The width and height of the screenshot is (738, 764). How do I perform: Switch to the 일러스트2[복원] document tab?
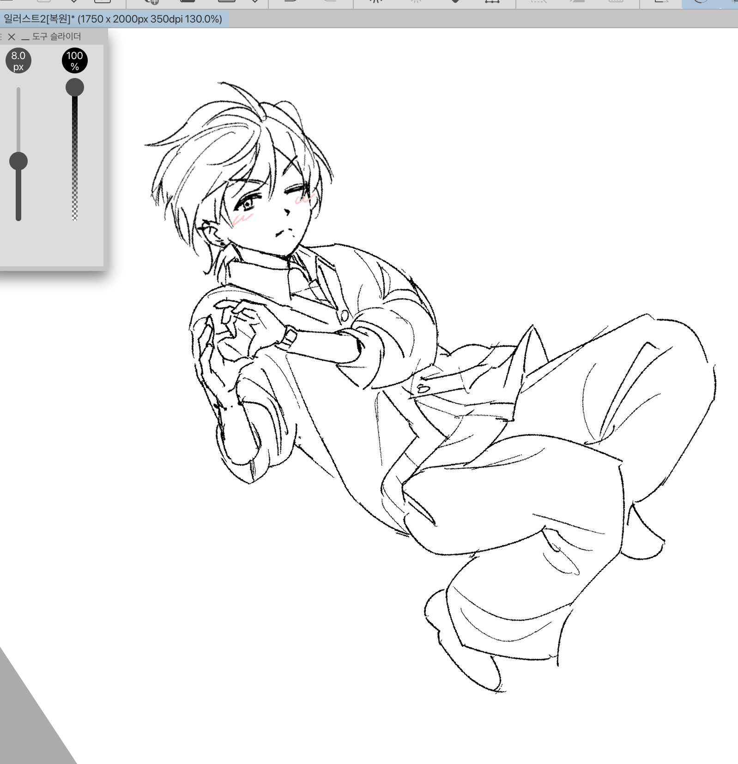(x=113, y=19)
